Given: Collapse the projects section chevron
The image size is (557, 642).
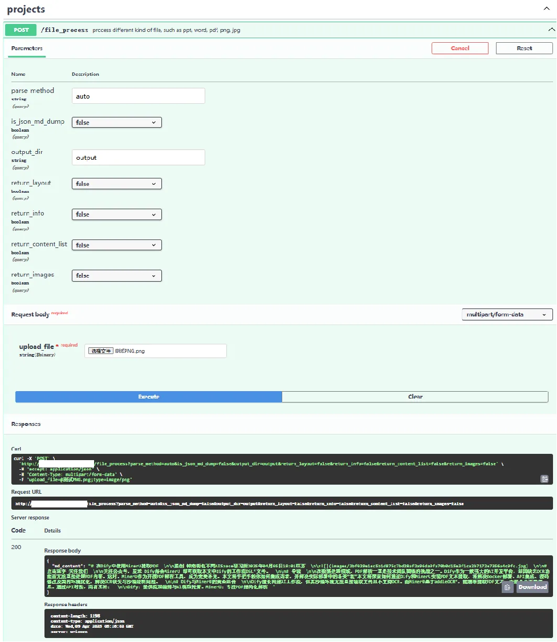Looking at the screenshot, I should coord(547,9).
